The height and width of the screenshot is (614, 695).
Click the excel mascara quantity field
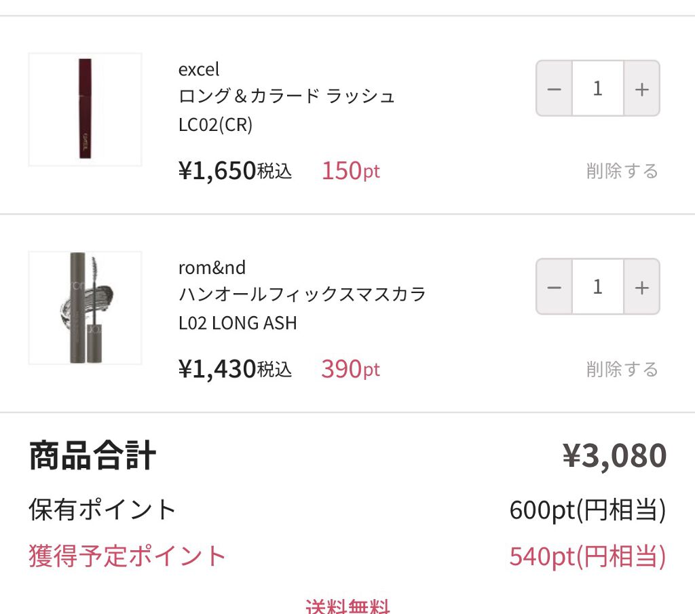pos(597,89)
